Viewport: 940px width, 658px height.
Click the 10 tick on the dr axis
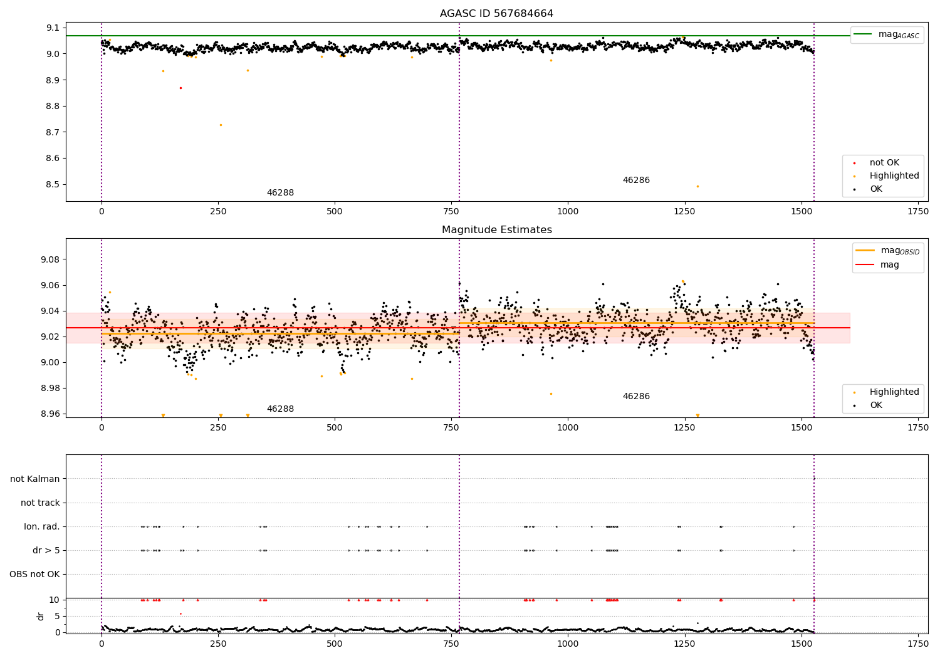point(55,600)
